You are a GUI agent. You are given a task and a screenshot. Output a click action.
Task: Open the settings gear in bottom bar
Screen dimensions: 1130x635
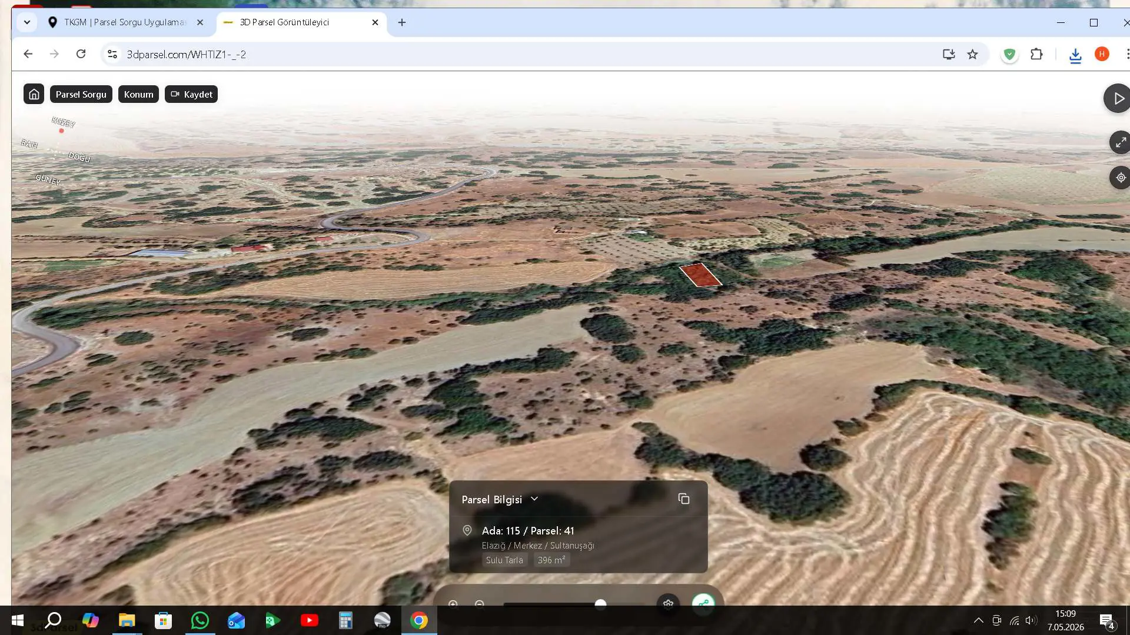click(x=668, y=604)
